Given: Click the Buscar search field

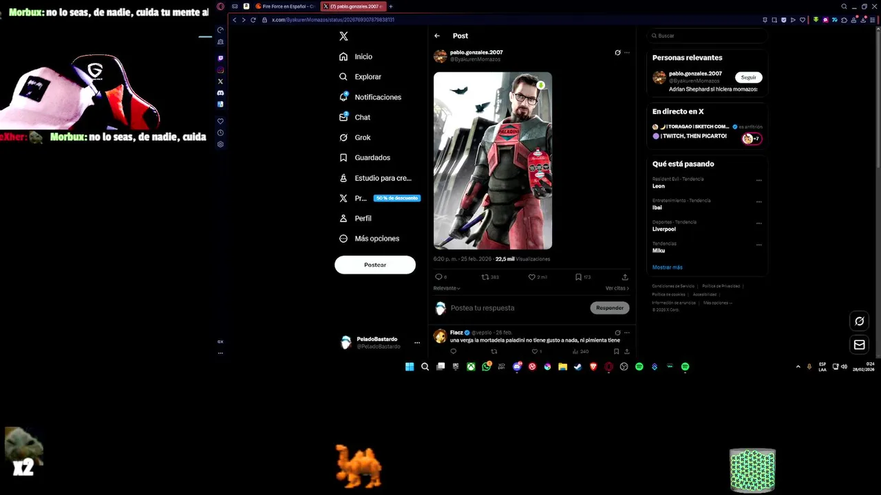Looking at the screenshot, I should [707, 36].
